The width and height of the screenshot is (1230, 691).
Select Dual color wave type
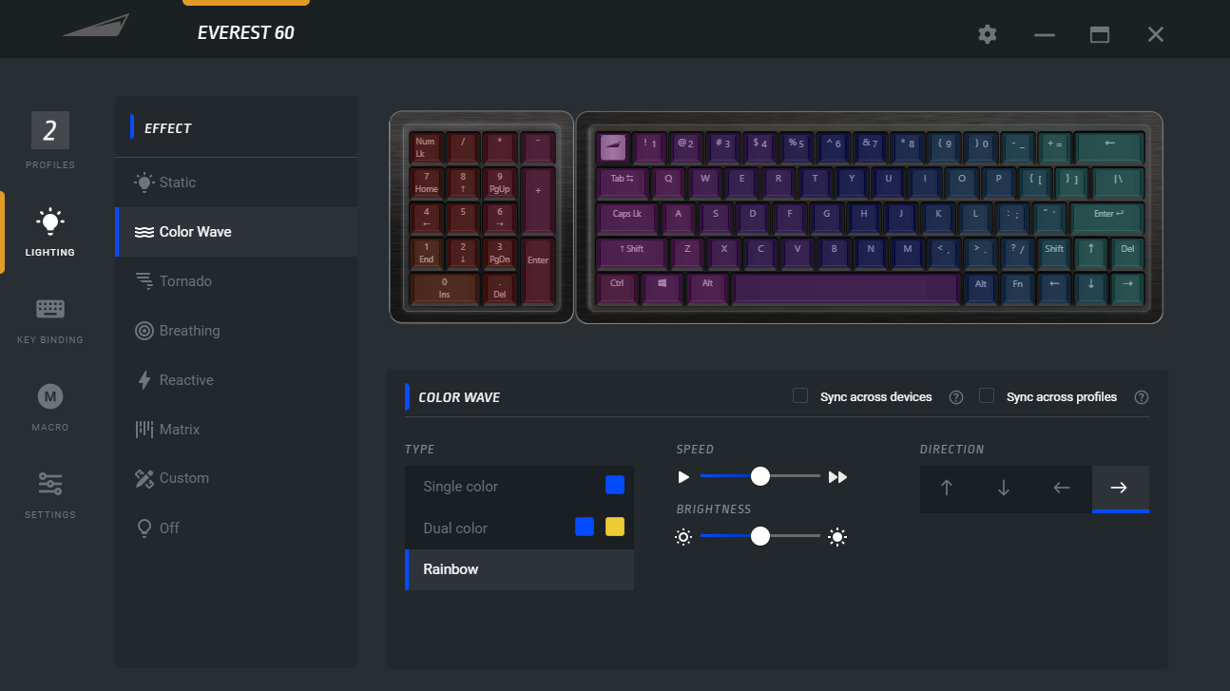(x=519, y=528)
